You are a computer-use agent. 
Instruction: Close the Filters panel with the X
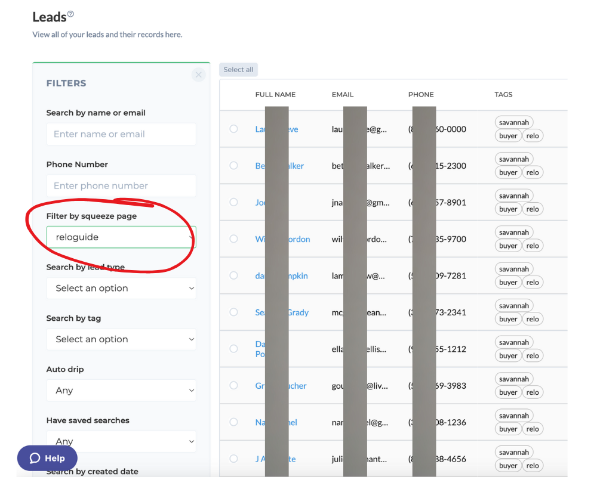198,75
